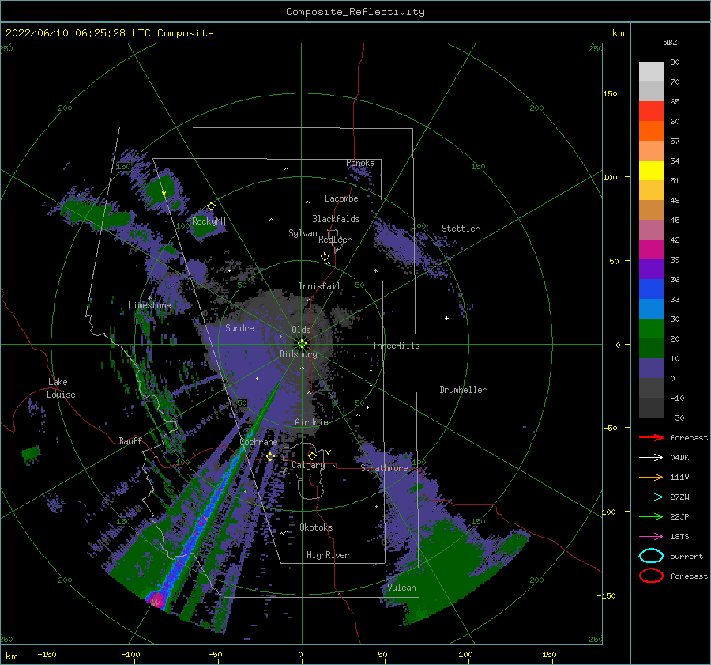Click the yellow radar-site diamond at map center
711x665 pixels.
(302, 344)
